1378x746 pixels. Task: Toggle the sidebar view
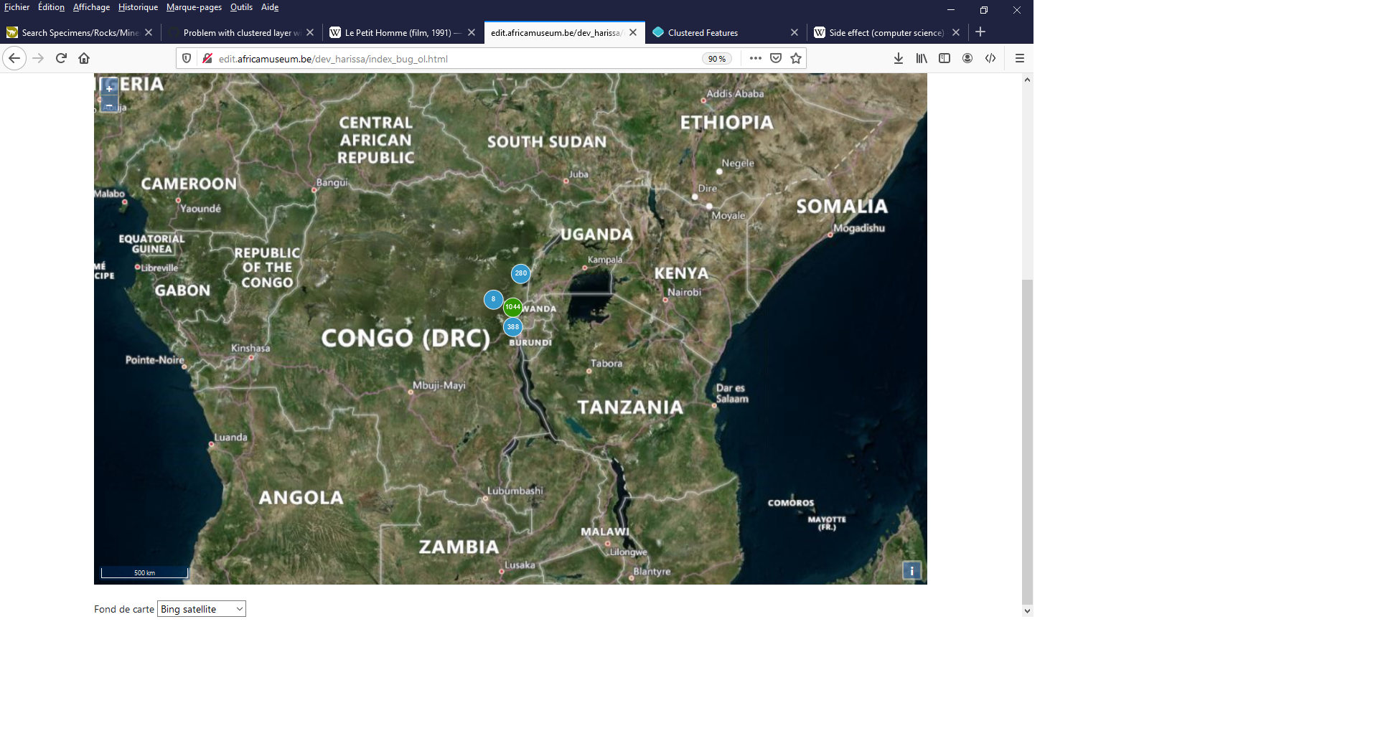945,58
